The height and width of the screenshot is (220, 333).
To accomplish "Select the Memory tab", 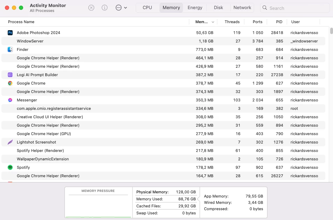I will click(171, 8).
